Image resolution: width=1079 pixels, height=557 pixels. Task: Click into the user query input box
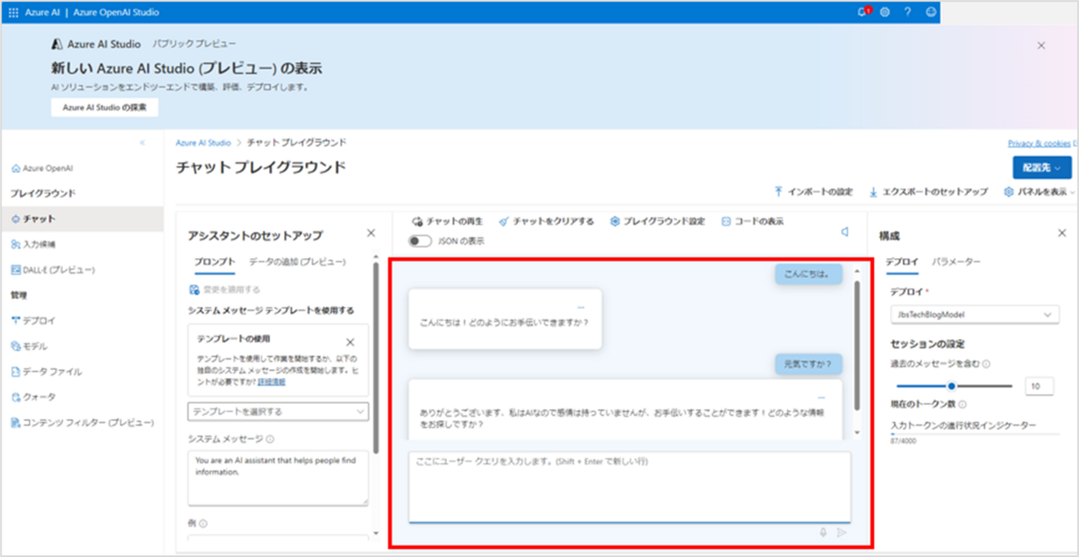click(x=629, y=486)
